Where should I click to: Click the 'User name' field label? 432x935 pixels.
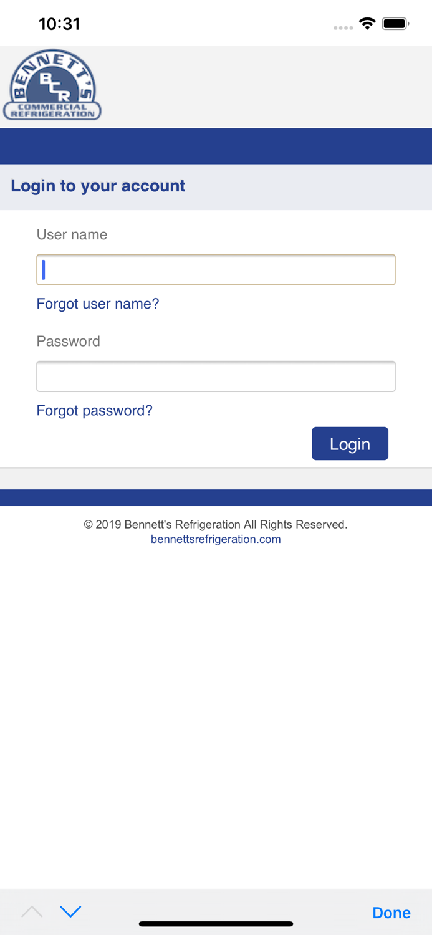coord(72,234)
